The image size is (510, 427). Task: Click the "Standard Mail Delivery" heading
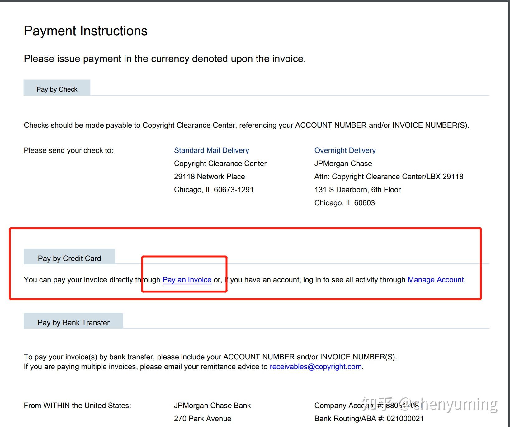click(211, 150)
